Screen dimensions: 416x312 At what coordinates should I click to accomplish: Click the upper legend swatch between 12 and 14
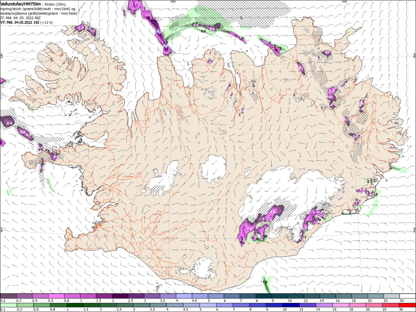tap(311, 296)
